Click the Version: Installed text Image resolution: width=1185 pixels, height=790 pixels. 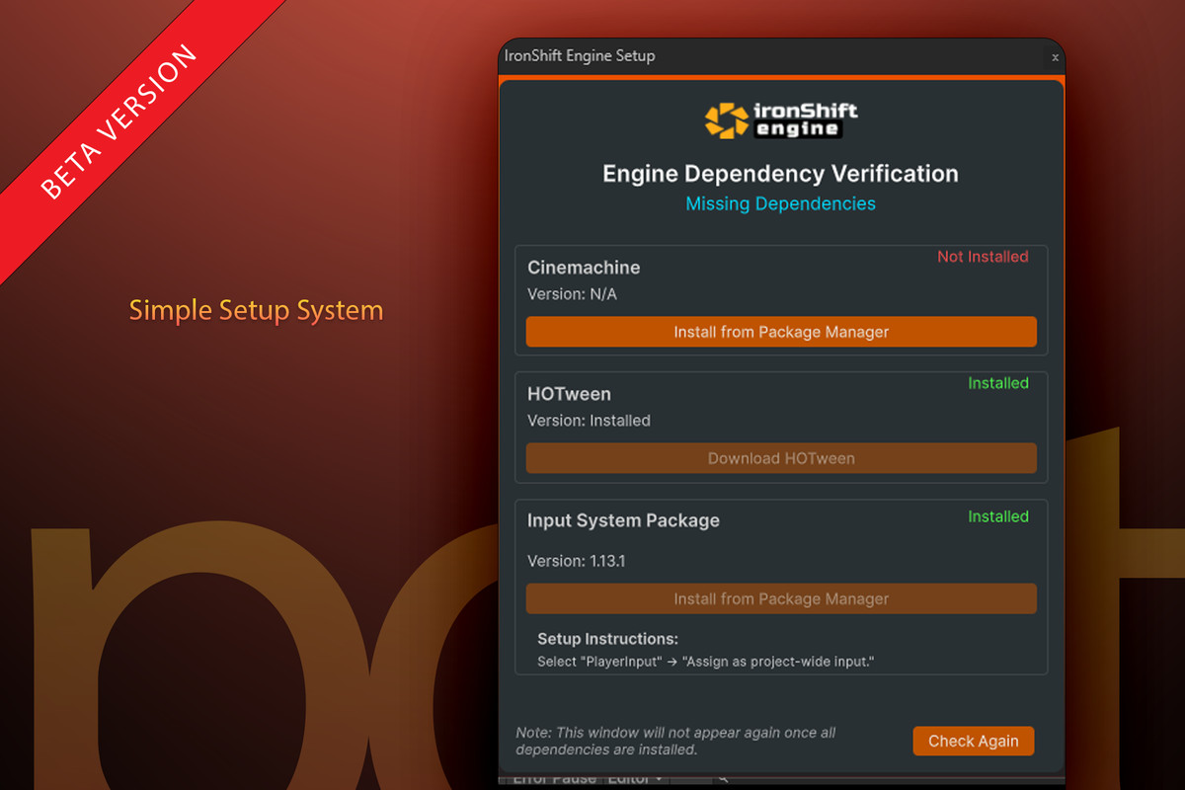coord(589,421)
